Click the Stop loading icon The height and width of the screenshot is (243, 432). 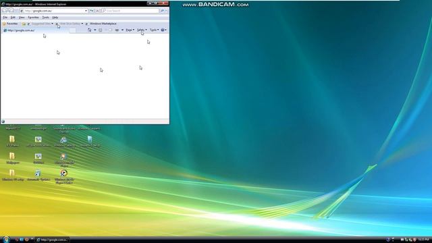[x=97, y=11]
